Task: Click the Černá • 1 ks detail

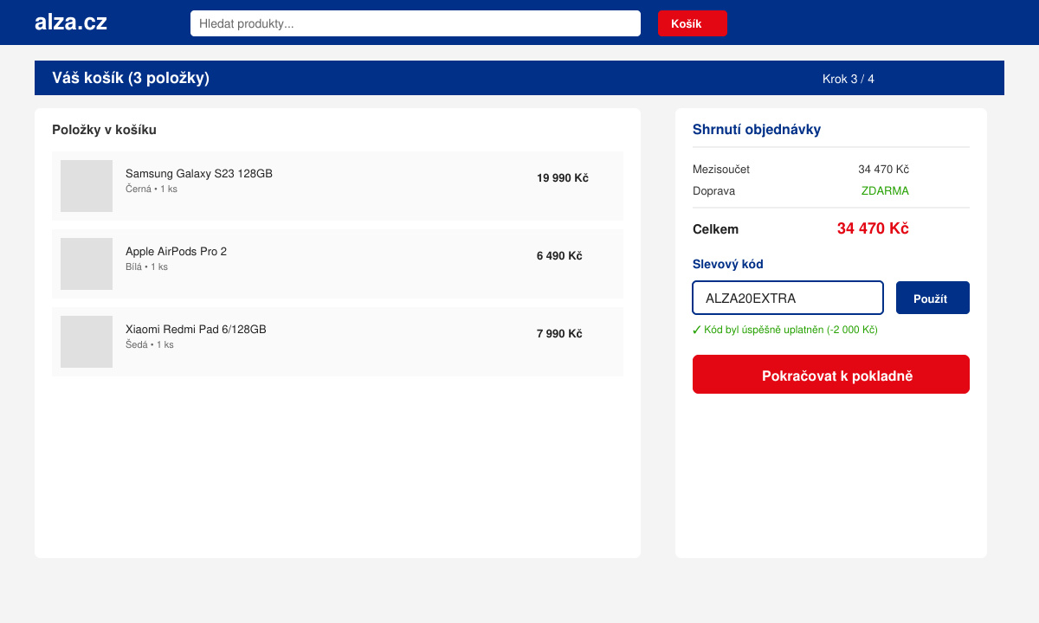Action: (152, 189)
